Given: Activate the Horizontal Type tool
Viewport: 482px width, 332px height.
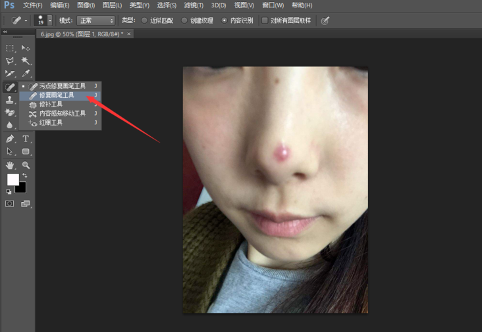Looking at the screenshot, I should click(26, 139).
